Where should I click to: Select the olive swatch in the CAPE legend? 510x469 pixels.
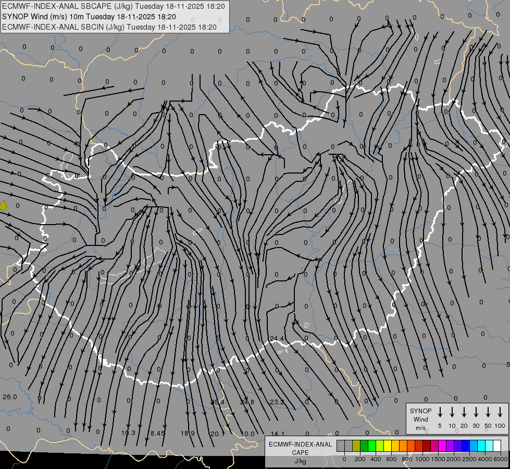356,446
